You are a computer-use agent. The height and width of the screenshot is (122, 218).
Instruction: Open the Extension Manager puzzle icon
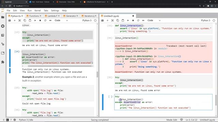click(3, 62)
